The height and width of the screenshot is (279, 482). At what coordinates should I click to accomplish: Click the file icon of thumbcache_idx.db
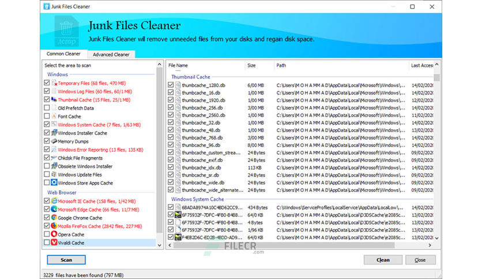tap(178, 168)
